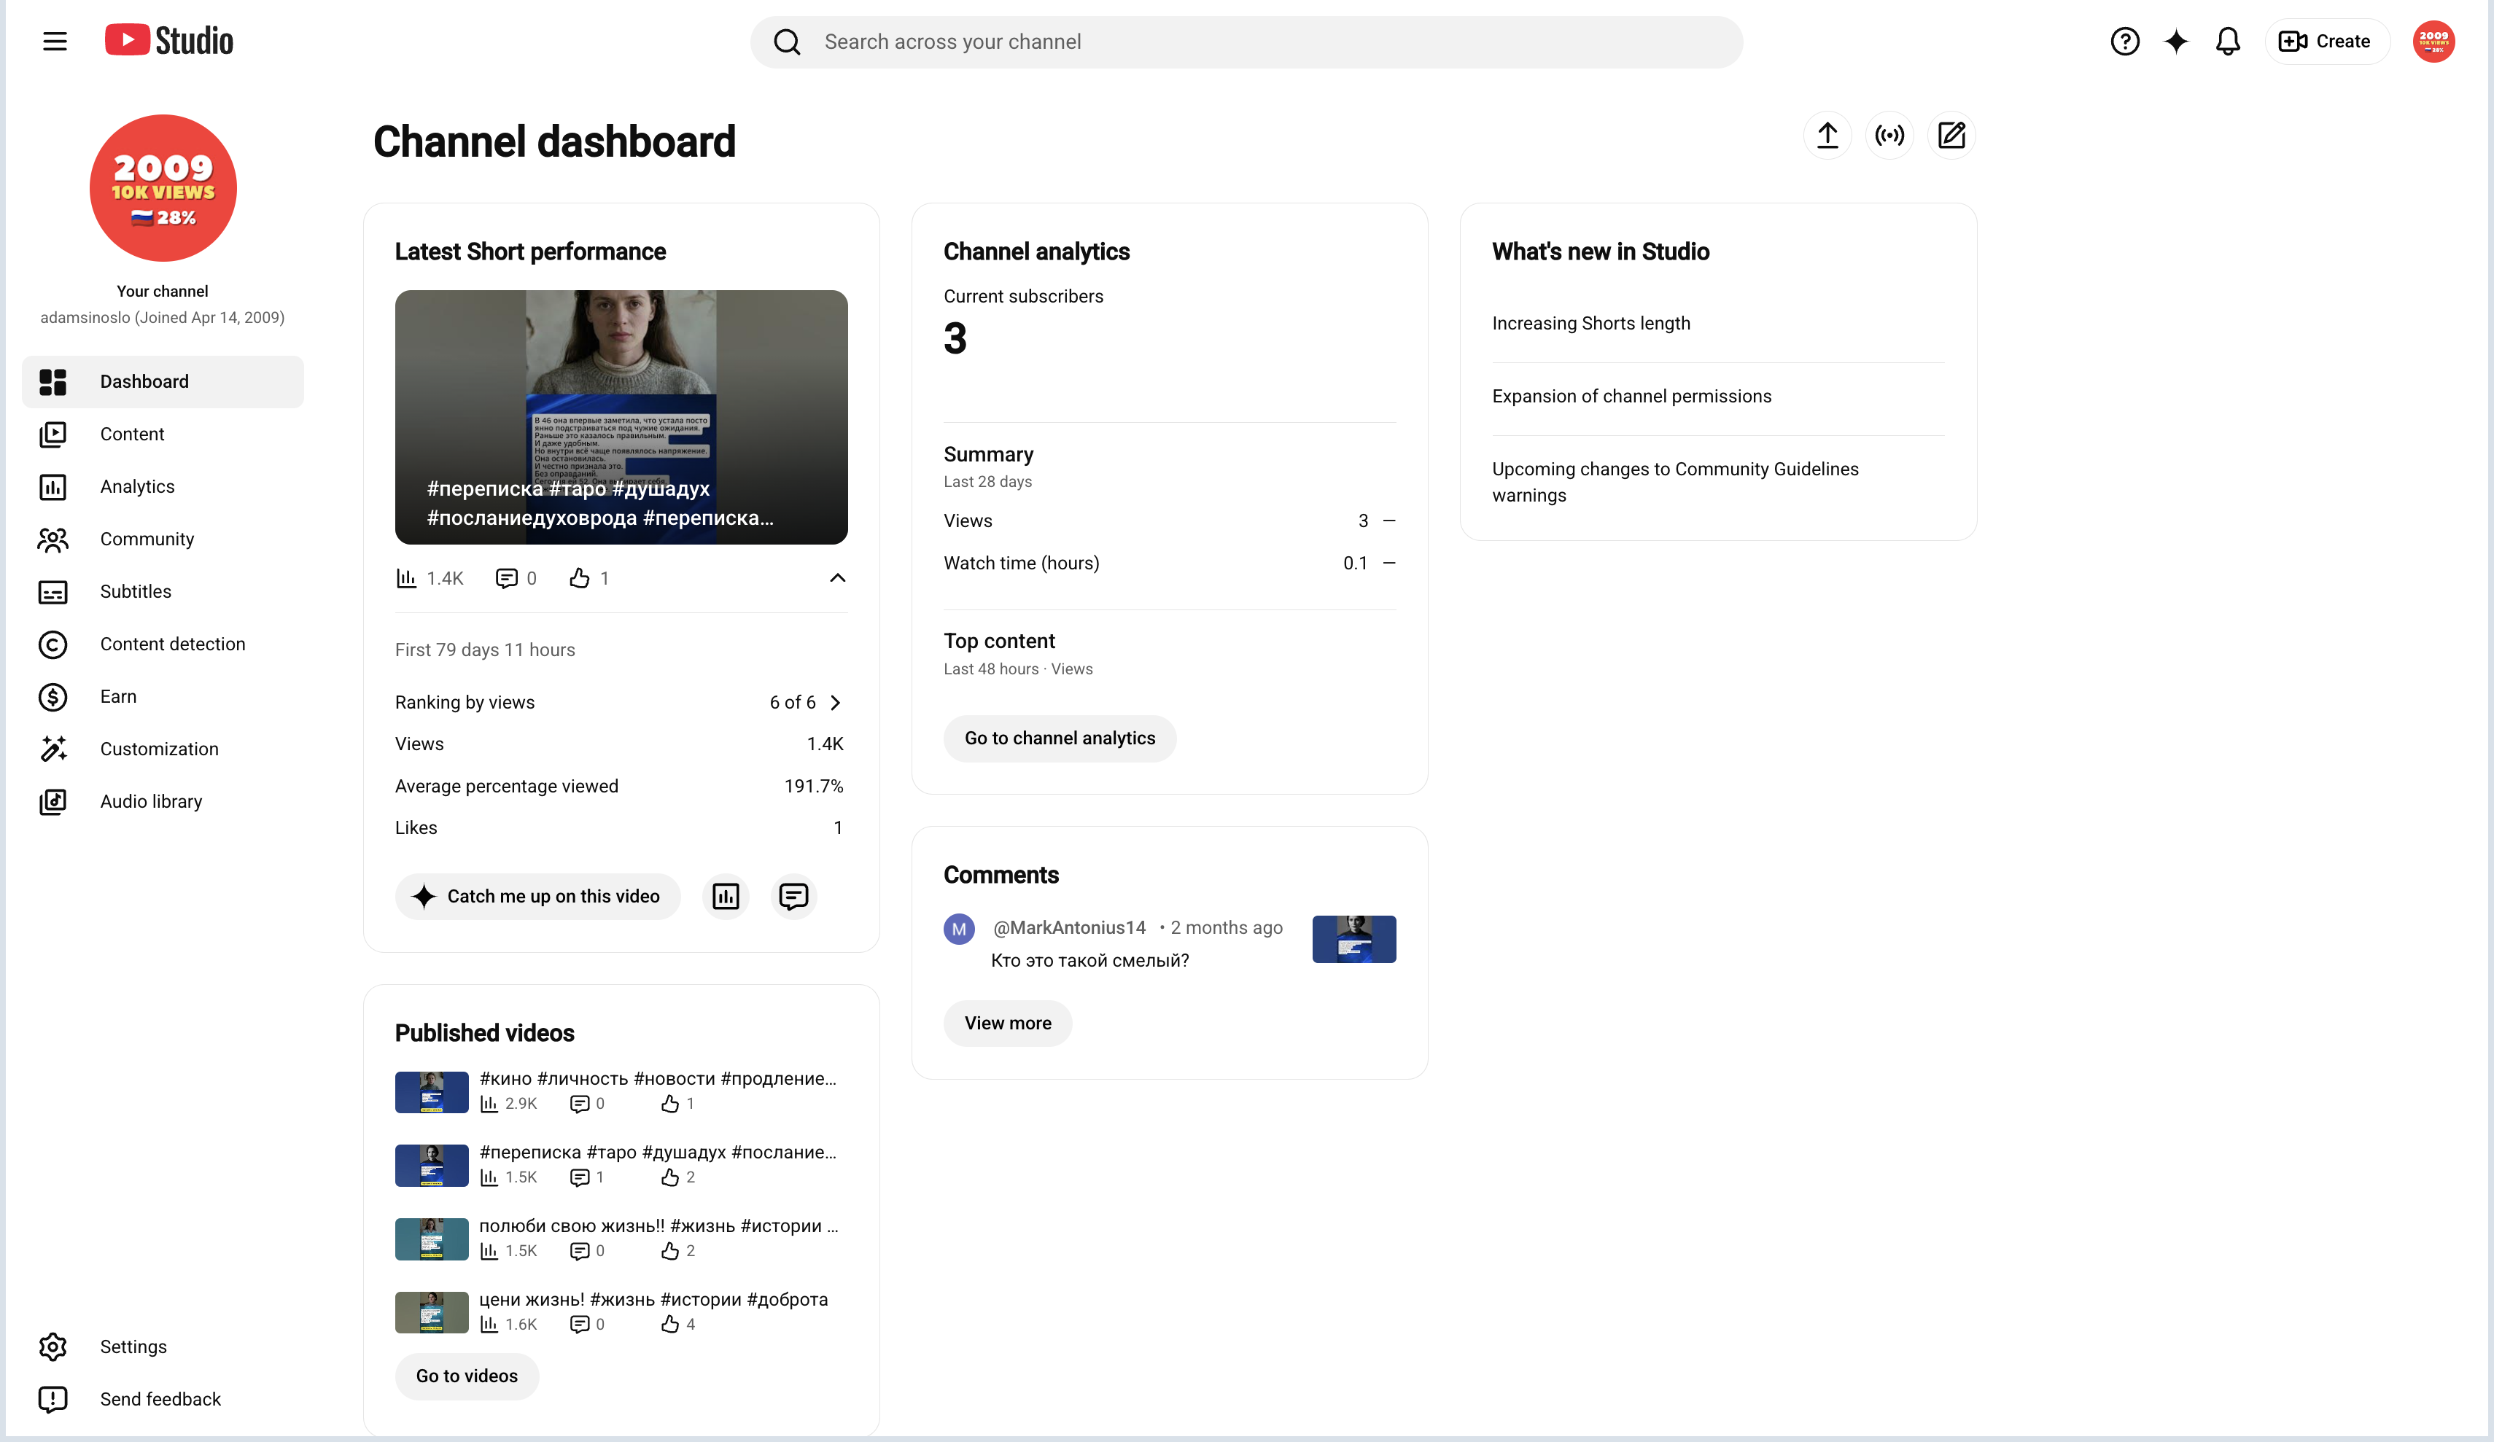
Task: Click the Settings gear icon
Action: pyautogui.click(x=53, y=1346)
